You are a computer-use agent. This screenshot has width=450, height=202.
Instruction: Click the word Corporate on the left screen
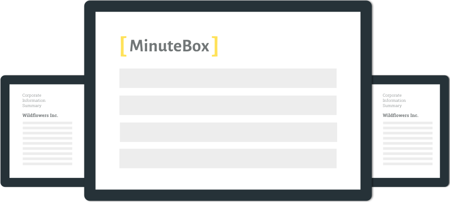click(x=32, y=95)
